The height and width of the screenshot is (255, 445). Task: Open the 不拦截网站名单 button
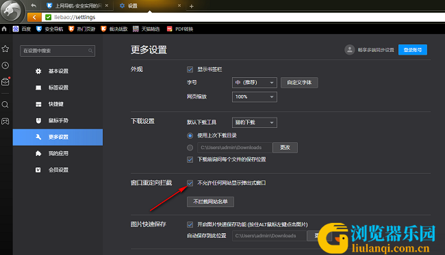click(210, 202)
